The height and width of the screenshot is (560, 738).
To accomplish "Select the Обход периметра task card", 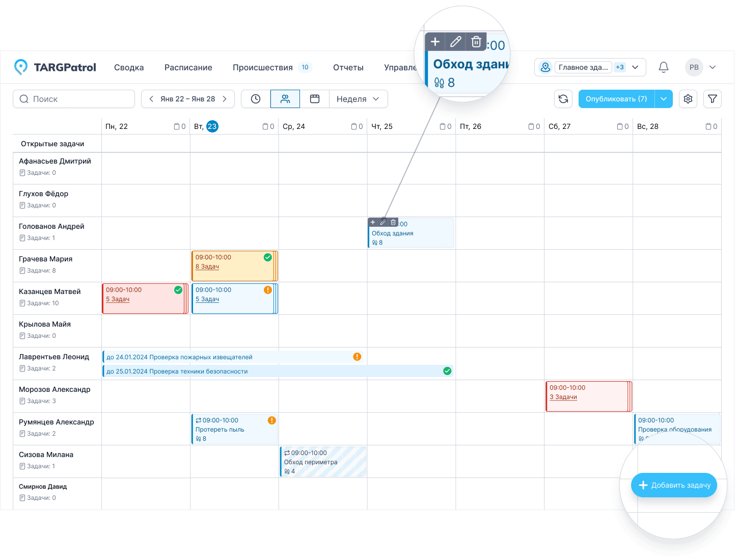I will coord(323,462).
